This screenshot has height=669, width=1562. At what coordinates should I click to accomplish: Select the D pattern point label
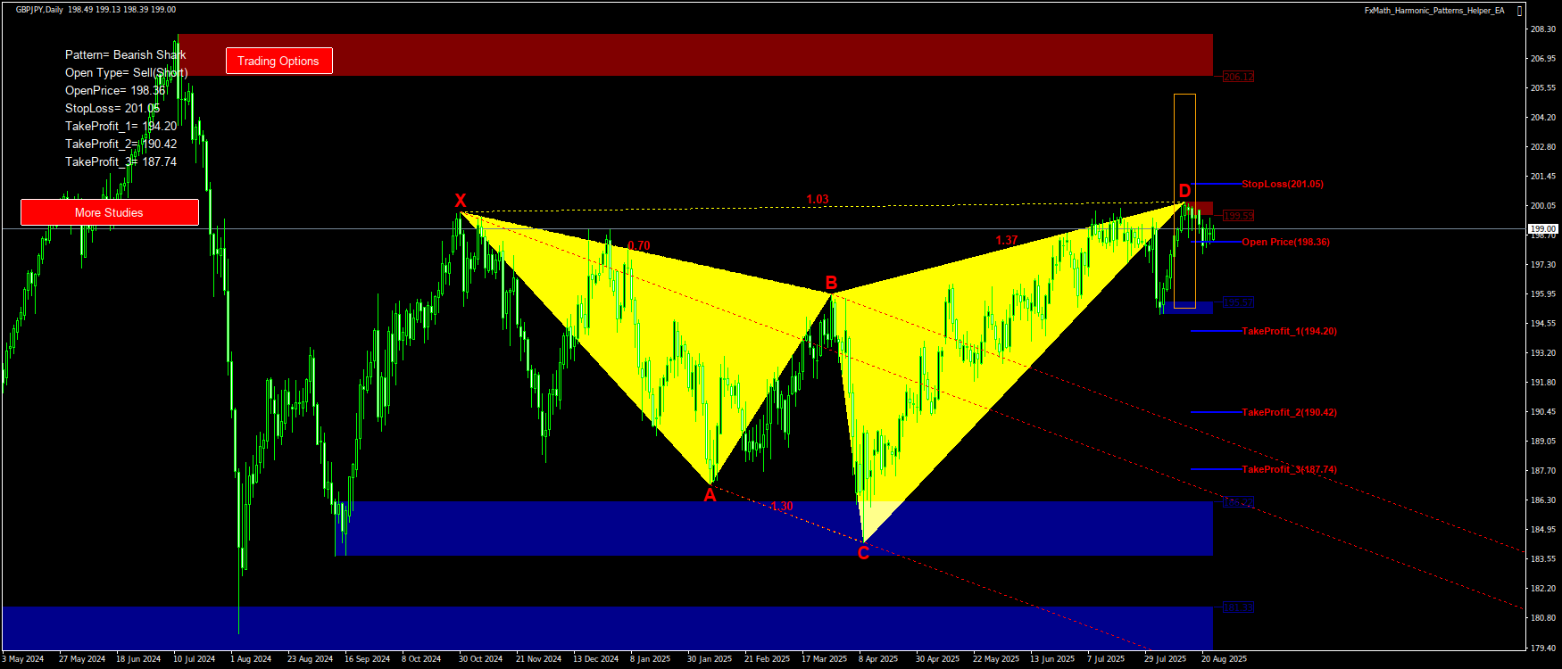(x=1184, y=191)
